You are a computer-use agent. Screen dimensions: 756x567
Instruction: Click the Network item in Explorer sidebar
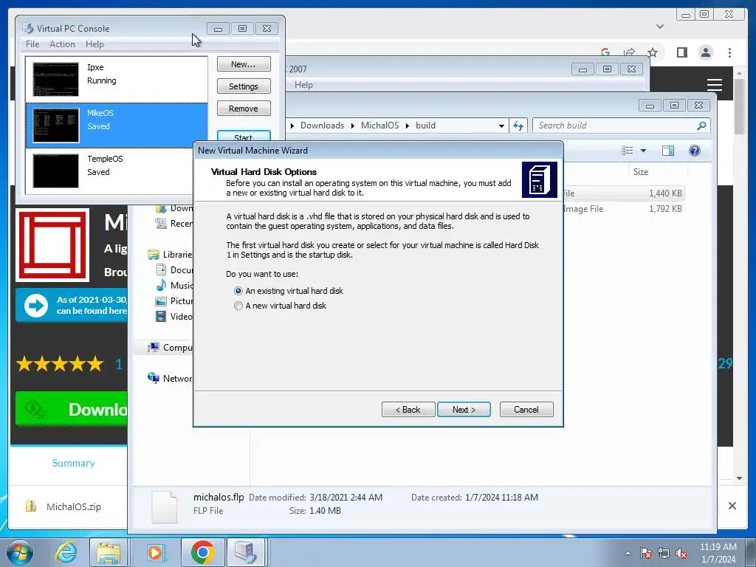[170, 379]
